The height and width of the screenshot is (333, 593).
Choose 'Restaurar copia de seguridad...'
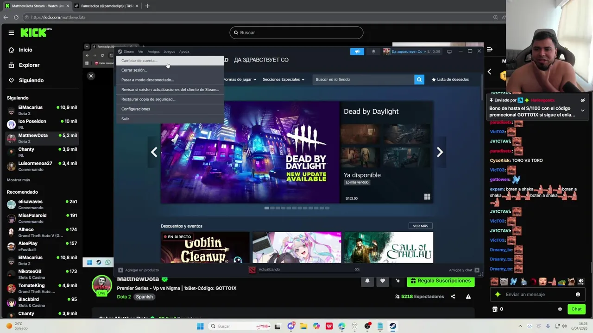[170, 99]
